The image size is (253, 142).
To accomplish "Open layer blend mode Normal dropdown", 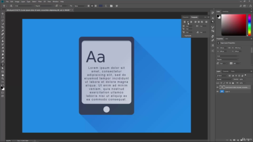I will tap(224, 79).
